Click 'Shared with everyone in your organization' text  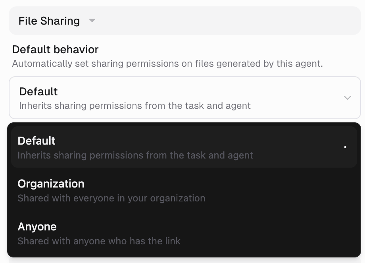coord(111,198)
